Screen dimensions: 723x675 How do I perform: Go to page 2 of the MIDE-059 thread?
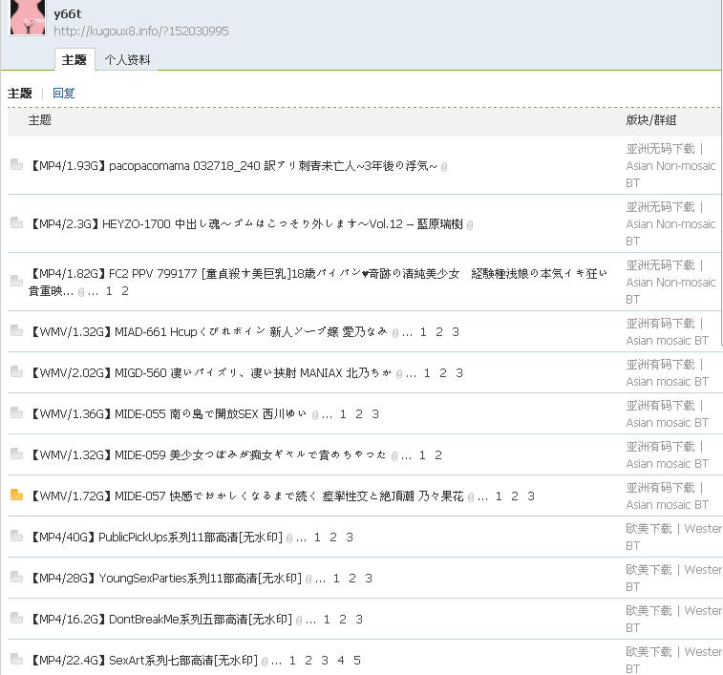point(438,454)
